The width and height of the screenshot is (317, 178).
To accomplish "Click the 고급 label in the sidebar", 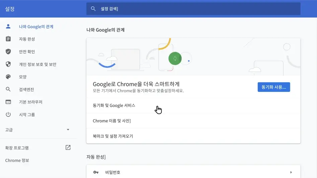I will click(9, 130).
